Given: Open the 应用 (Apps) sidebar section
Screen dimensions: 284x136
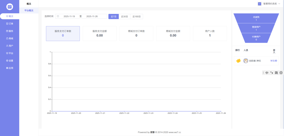Looking at the screenshot, I should [x=10, y=68].
